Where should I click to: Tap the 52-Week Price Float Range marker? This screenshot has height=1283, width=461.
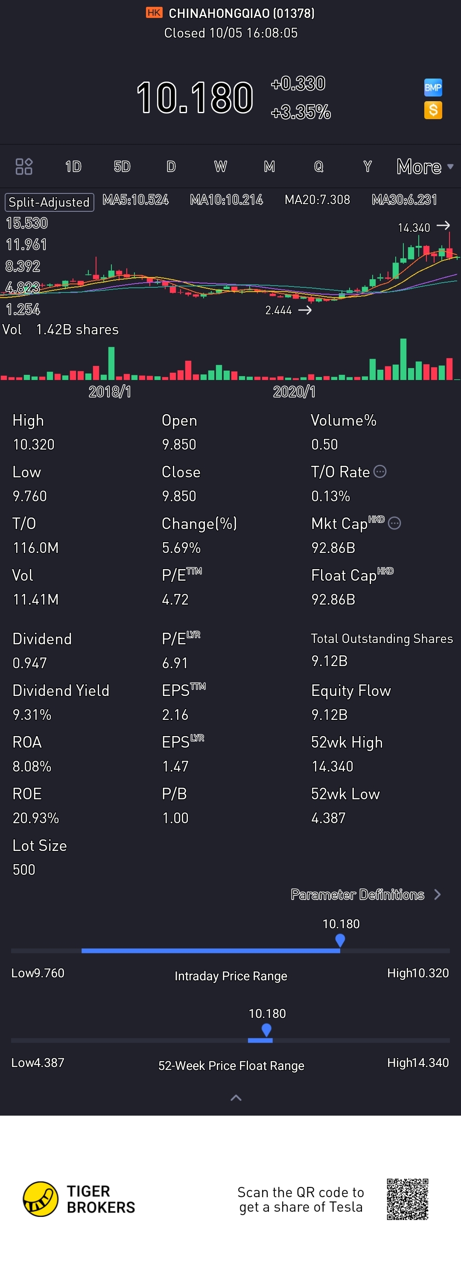pos(266,1029)
